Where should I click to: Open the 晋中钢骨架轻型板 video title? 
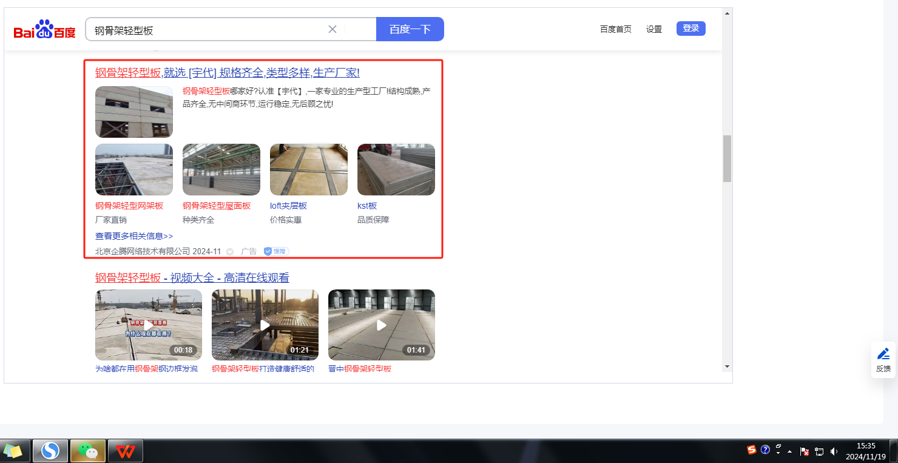pos(360,369)
